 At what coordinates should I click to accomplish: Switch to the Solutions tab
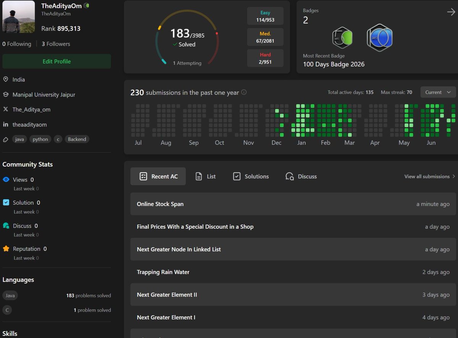[x=251, y=176]
